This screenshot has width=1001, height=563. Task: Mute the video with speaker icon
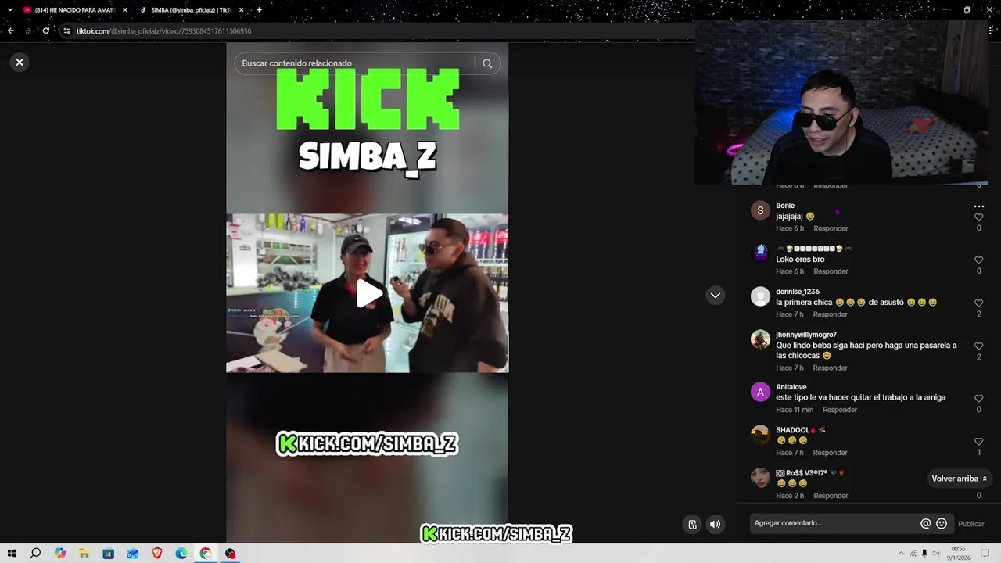715,524
